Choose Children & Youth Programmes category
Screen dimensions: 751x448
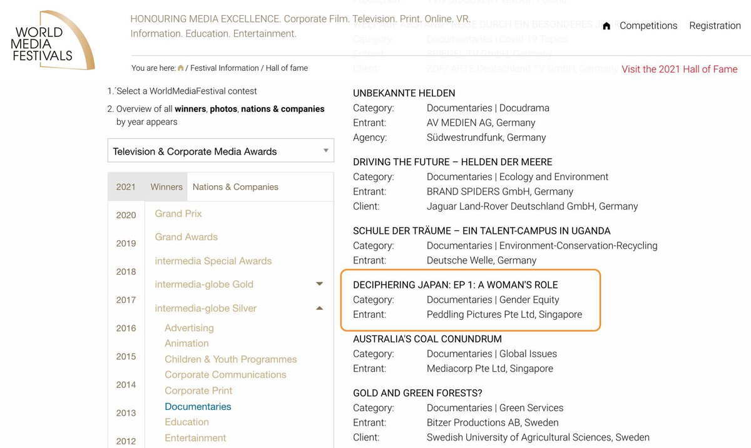(x=231, y=359)
